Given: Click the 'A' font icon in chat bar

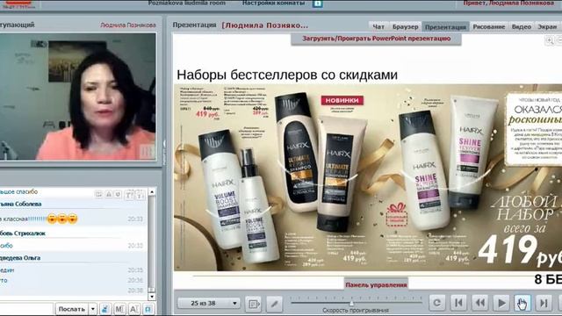Looking at the screenshot, I should [x=133, y=309].
